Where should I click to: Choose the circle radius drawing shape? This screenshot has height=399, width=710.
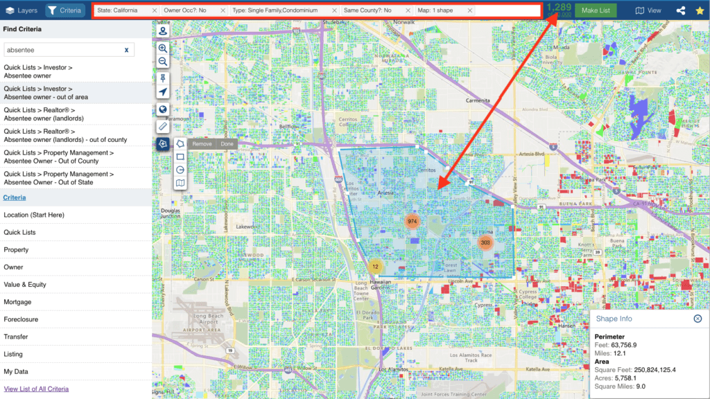pyautogui.click(x=180, y=170)
